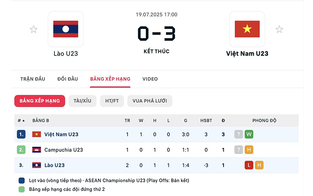Click the green W form badge for Vietnam
The image size is (313, 196).
coord(249,134)
